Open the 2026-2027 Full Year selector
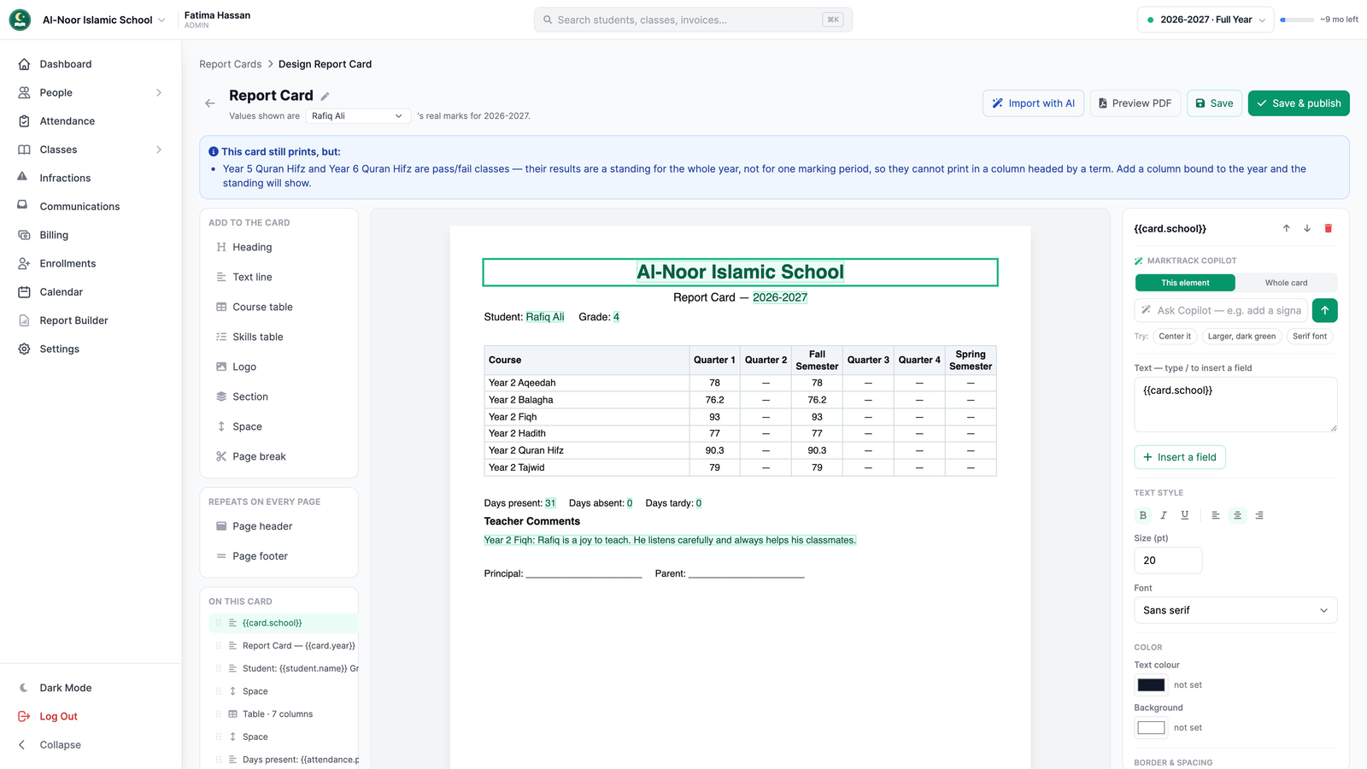This screenshot has height=769, width=1367. pyautogui.click(x=1206, y=20)
